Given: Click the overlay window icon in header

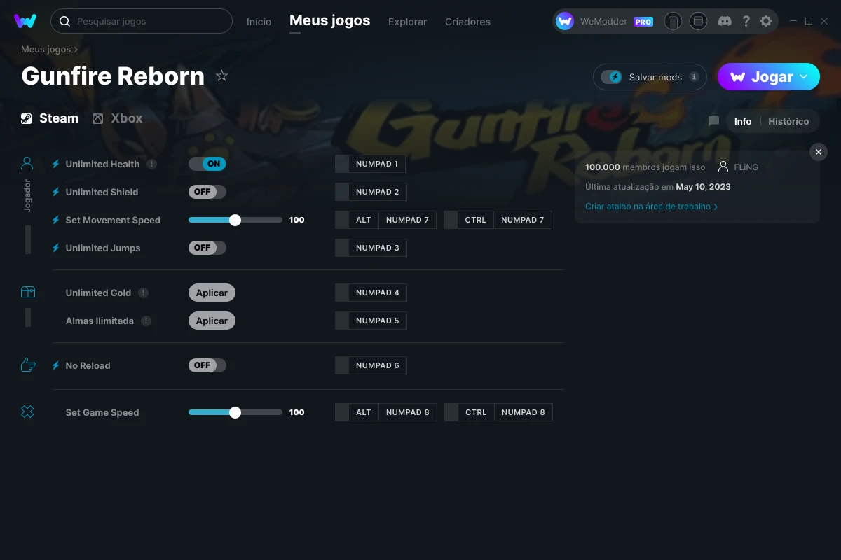Looking at the screenshot, I should (x=698, y=21).
